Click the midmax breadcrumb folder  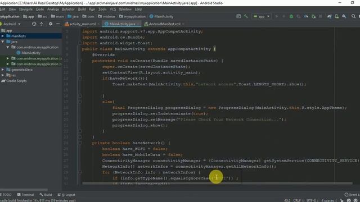tap(107, 16)
